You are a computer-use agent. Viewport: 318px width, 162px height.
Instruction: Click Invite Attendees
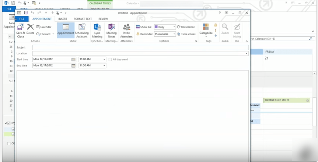126,30
